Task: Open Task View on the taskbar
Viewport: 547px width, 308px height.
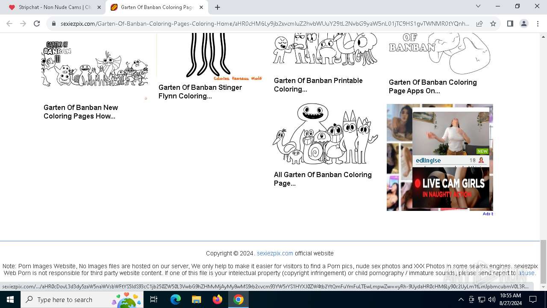Action: click(x=154, y=299)
